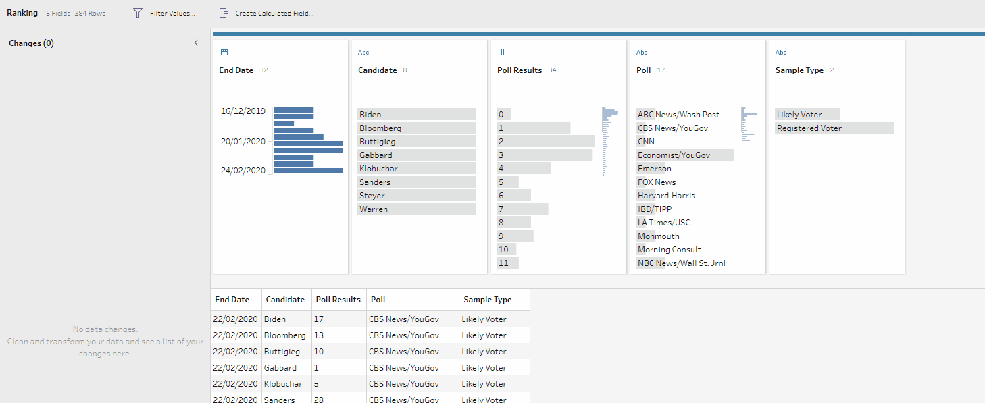The width and height of the screenshot is (985, 403).
Task: Click the Candidate Abc data type icon
Action: (363, 52)
